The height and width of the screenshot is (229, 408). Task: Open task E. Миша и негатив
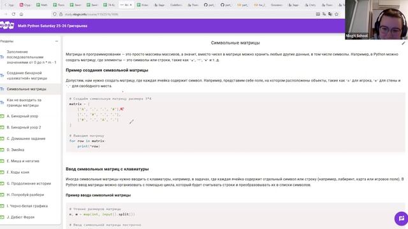pos(23,161)
